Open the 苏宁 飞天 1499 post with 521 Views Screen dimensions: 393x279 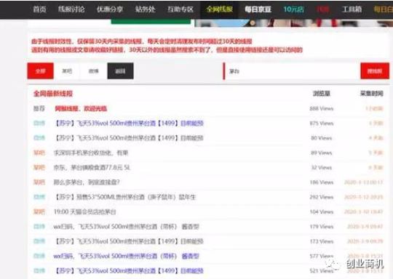tap(129, 271)
